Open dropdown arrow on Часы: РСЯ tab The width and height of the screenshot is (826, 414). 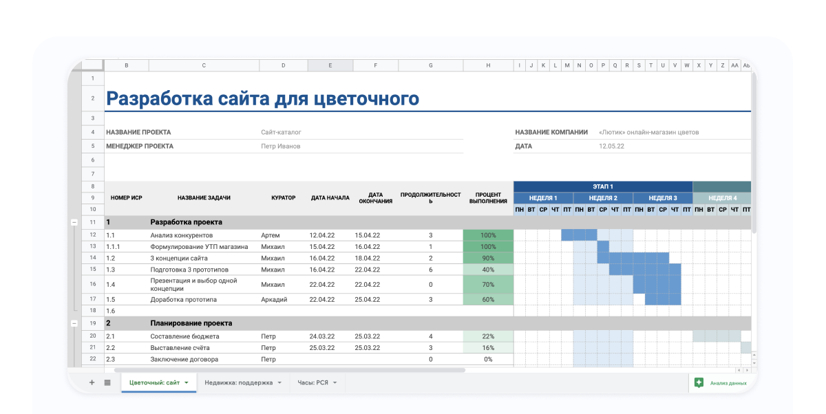pos(335,382)
